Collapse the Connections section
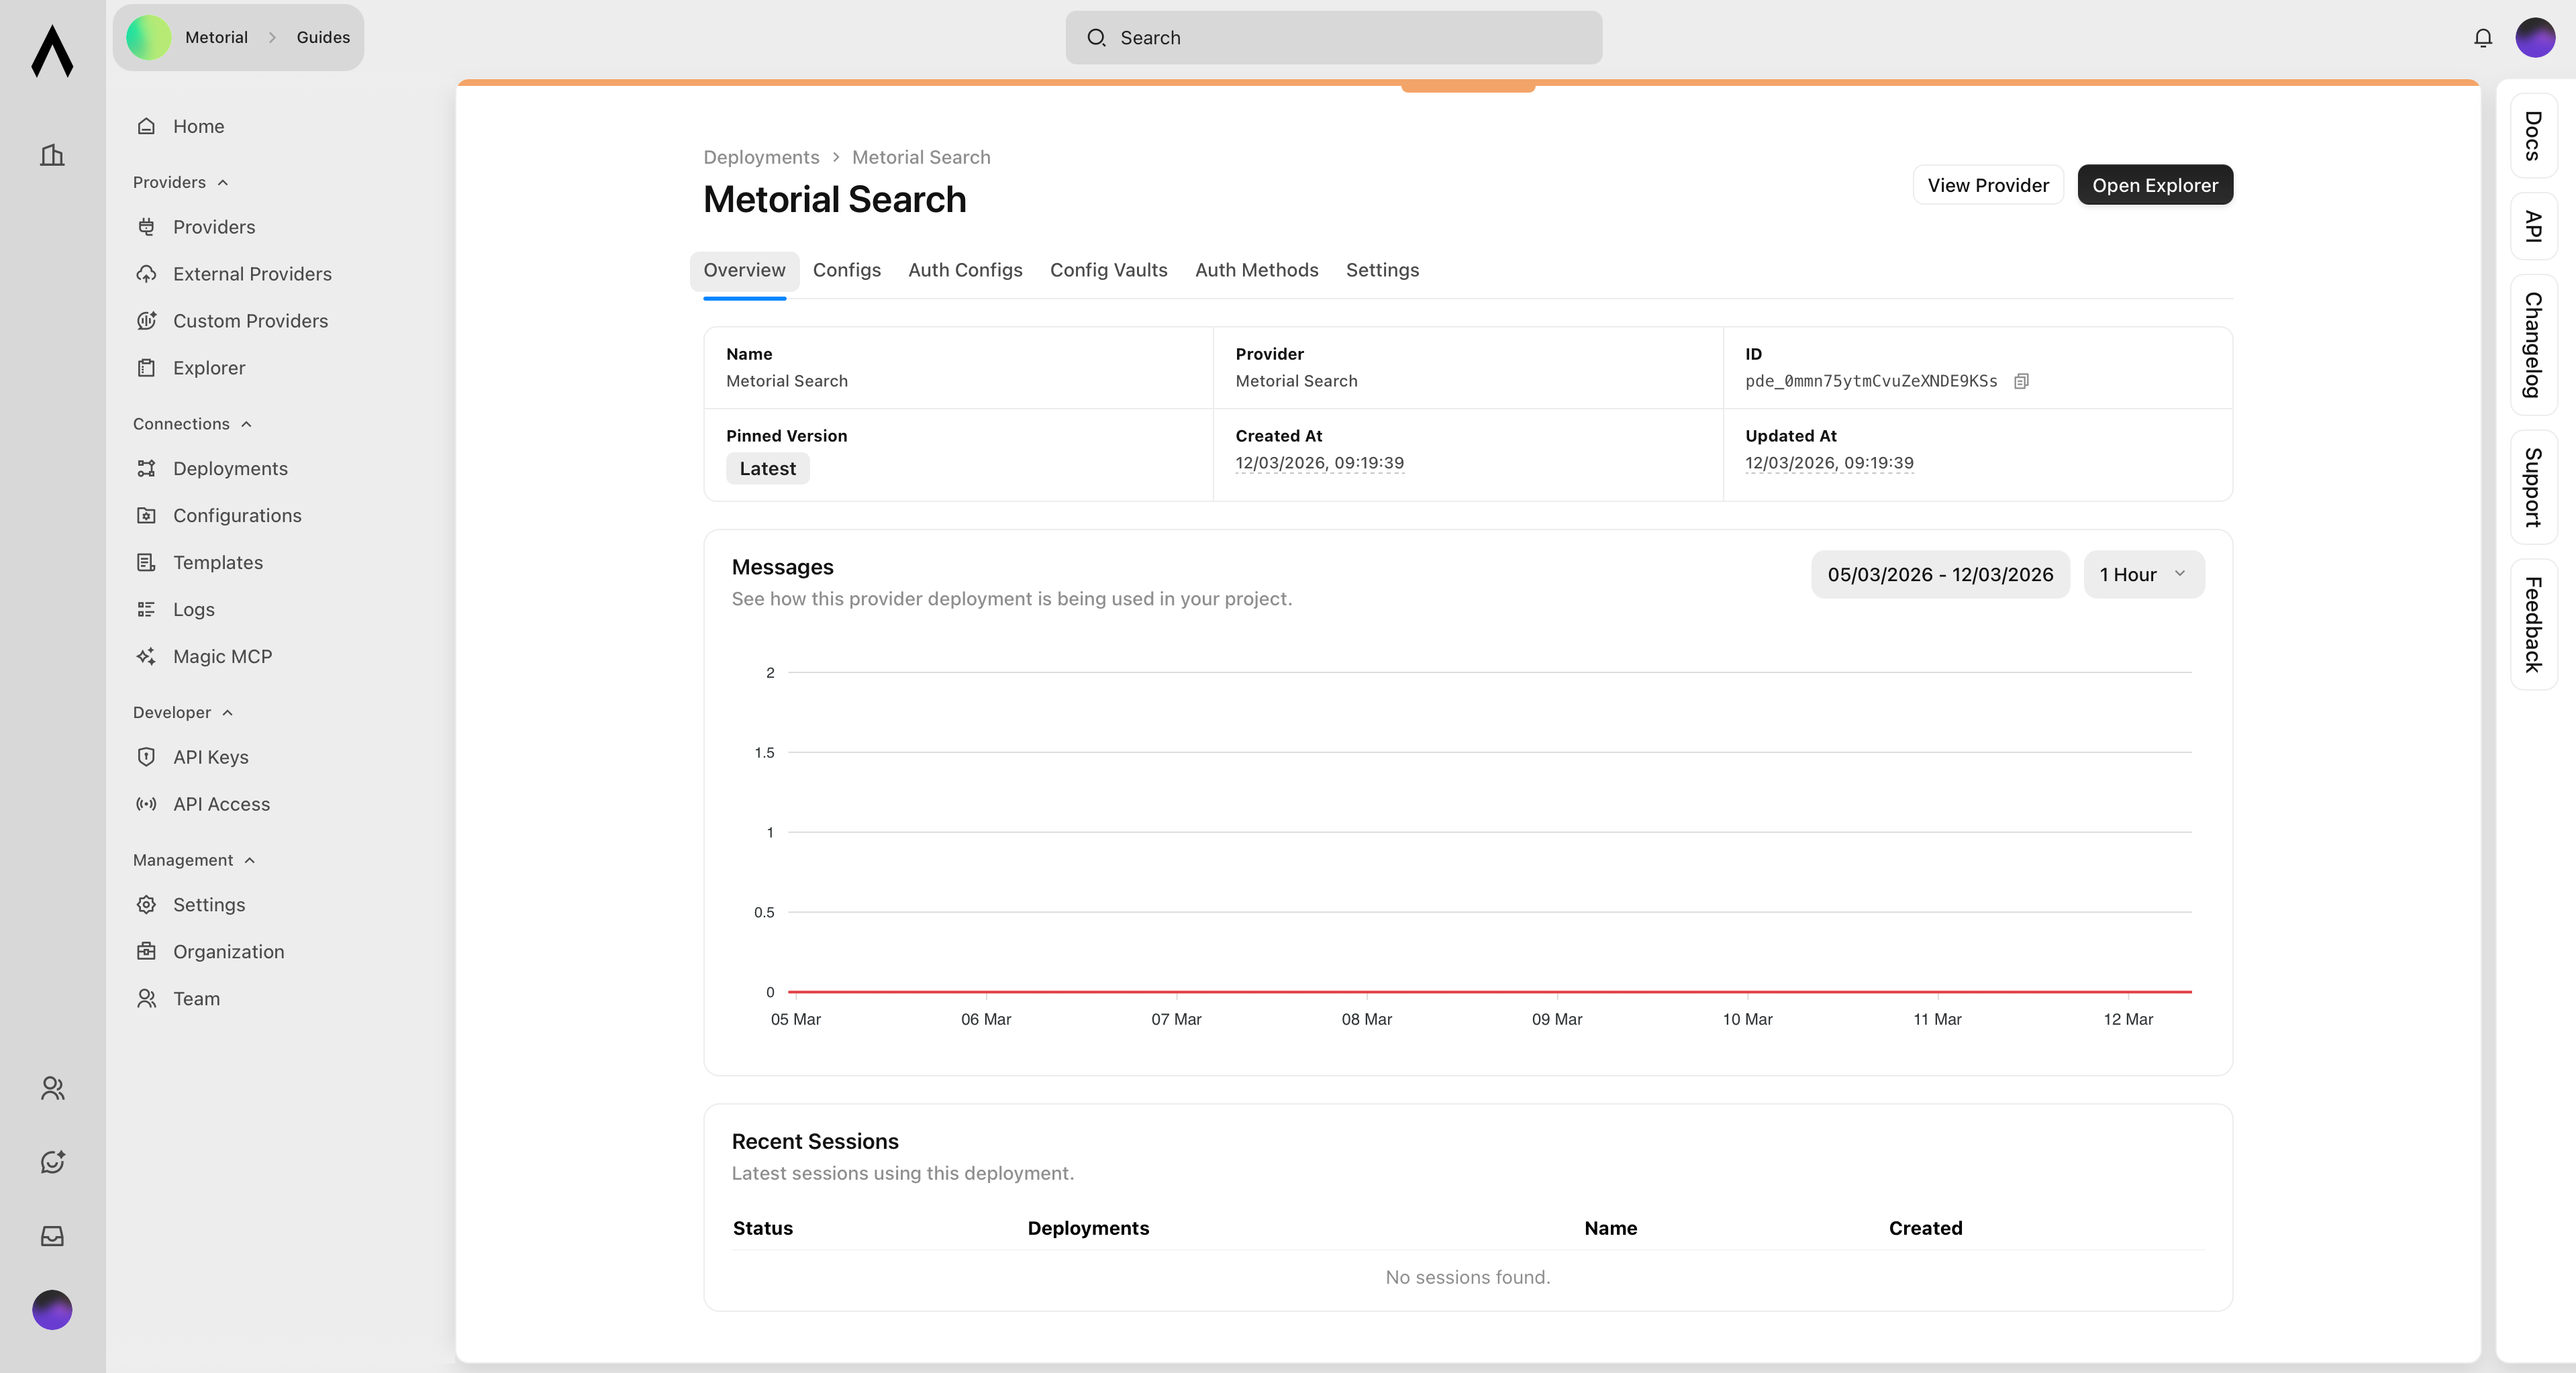 pos(247,423)
